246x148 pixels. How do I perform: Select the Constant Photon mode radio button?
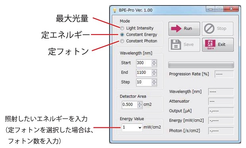(122, 41)
